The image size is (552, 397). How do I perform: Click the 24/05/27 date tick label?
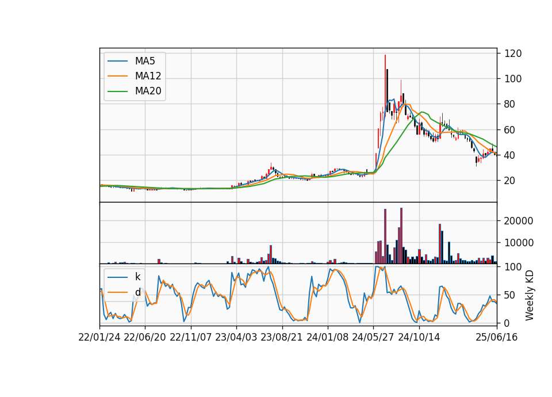tap(373, 337)
